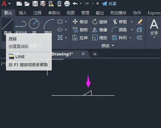Expand the 修改 panel flyout

click(x=108, y=46)
